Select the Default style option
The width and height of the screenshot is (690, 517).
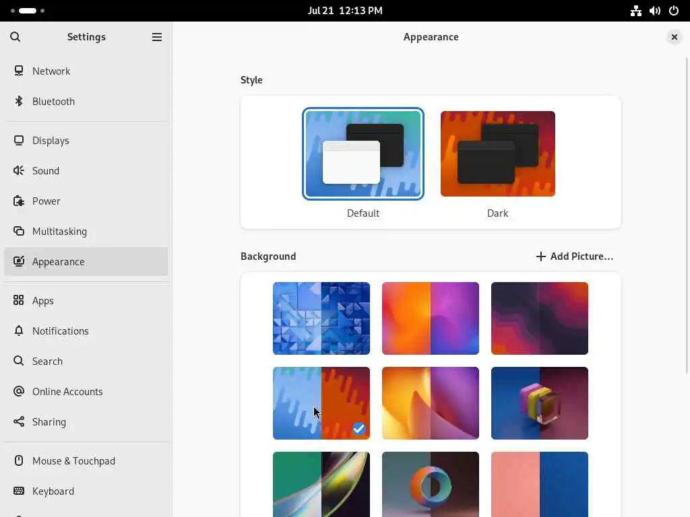pos(363,154)
